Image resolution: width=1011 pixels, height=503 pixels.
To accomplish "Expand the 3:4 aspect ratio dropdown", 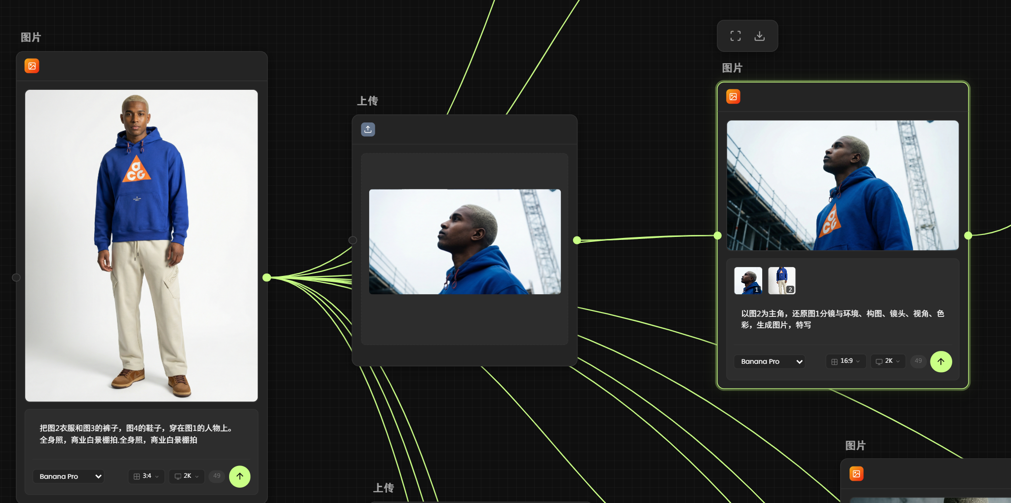I will (146, 476).
